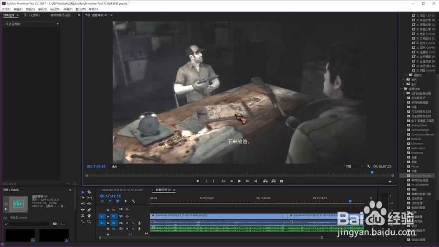This screenshot has width=439, height=247.
Task: Open the 编辑(E) menu
Action: point(18,9)
